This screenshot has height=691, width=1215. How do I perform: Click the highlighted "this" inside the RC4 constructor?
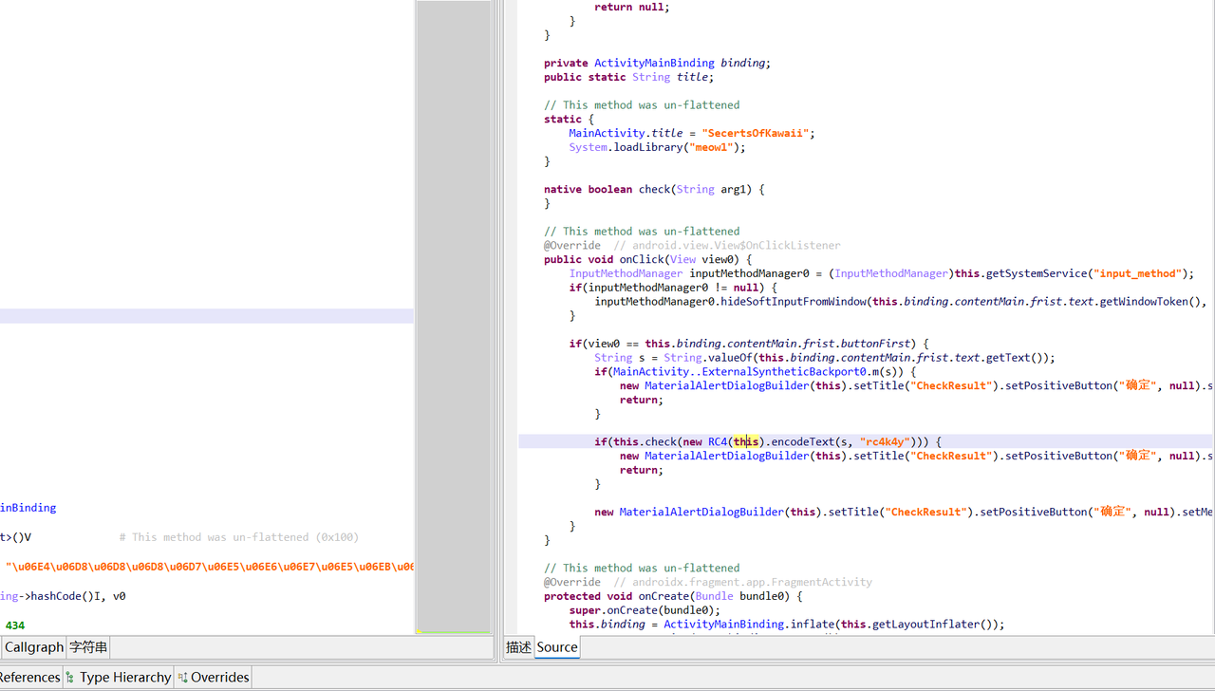tap(746, 441)
